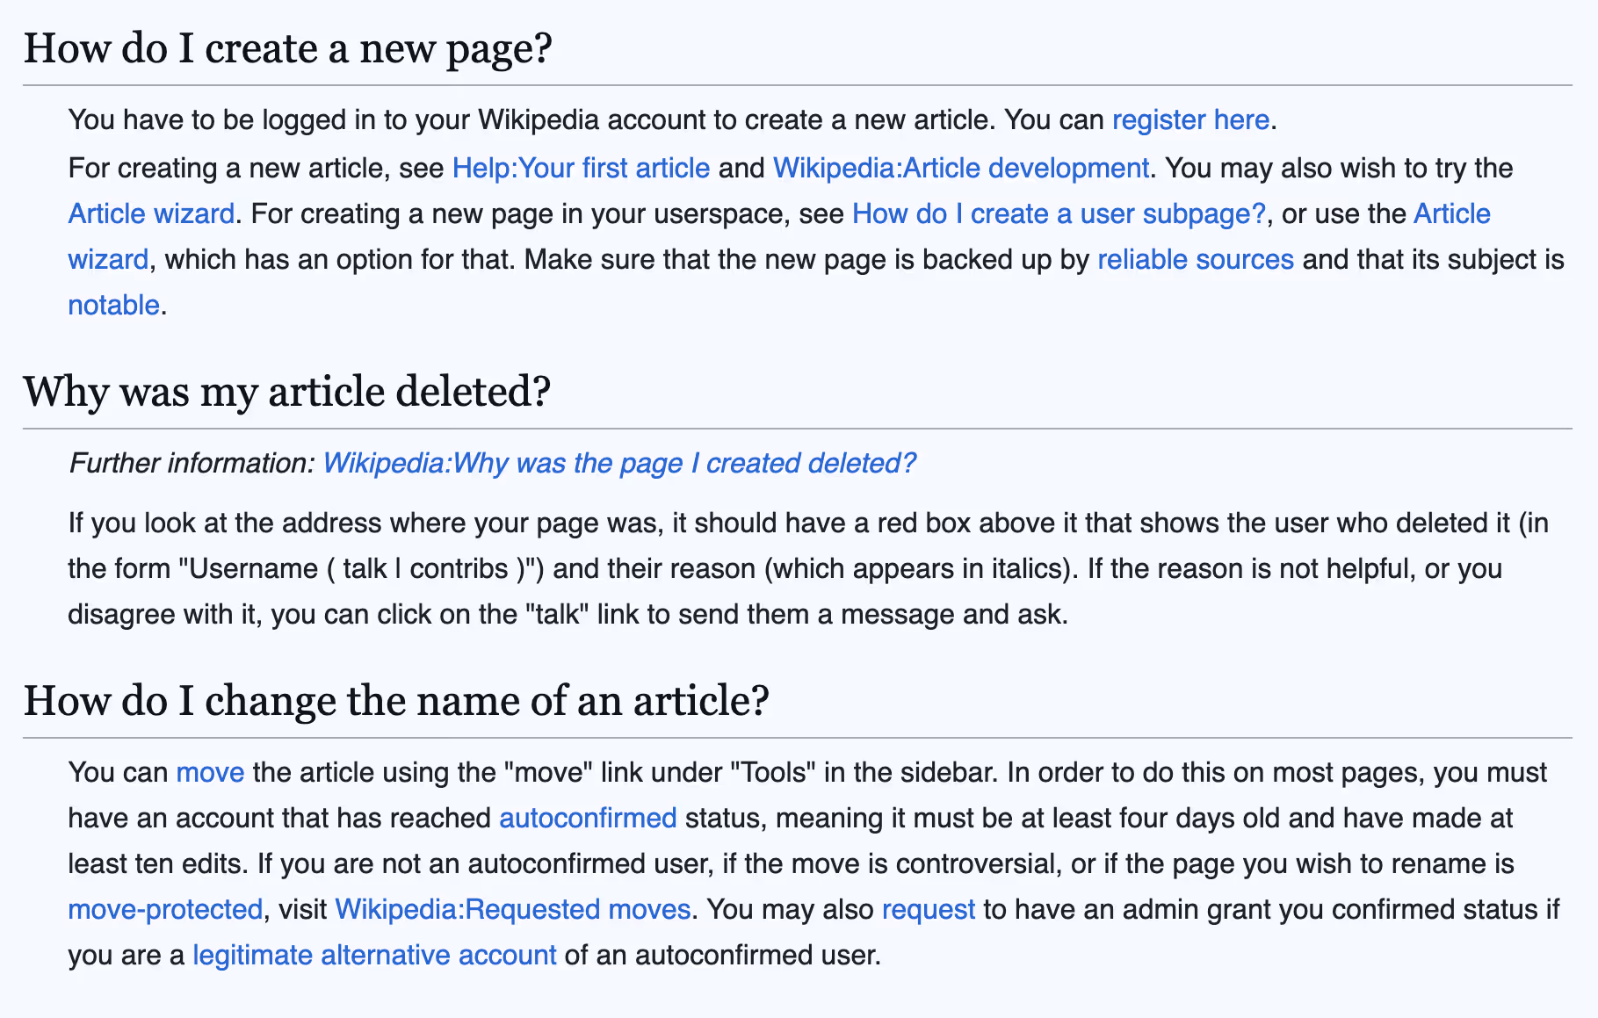The width and height of the screenshot is (1598, 1018).
Task: Select the move-protected link
Action: (164, 909)
